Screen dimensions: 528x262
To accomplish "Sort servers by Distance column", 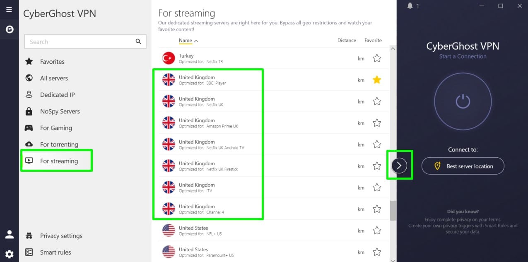I will [347, 41].
